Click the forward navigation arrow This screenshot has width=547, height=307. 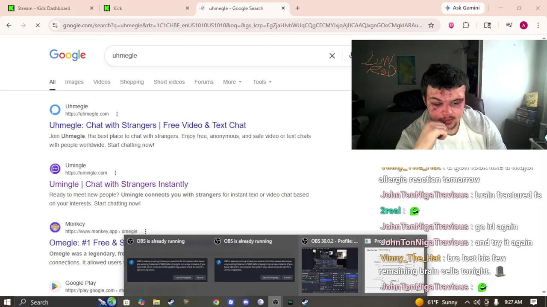[23, 25]
